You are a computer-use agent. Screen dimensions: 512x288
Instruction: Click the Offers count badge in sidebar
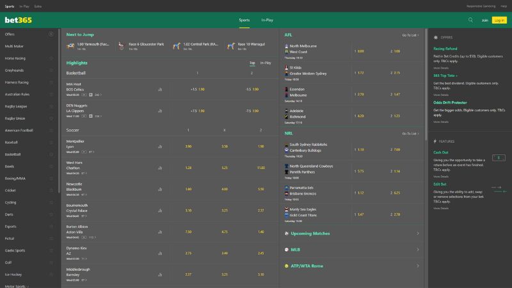pos(51,34)
